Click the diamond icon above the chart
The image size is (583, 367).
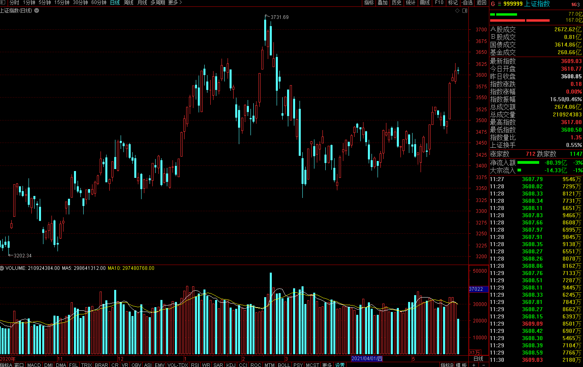458,11
